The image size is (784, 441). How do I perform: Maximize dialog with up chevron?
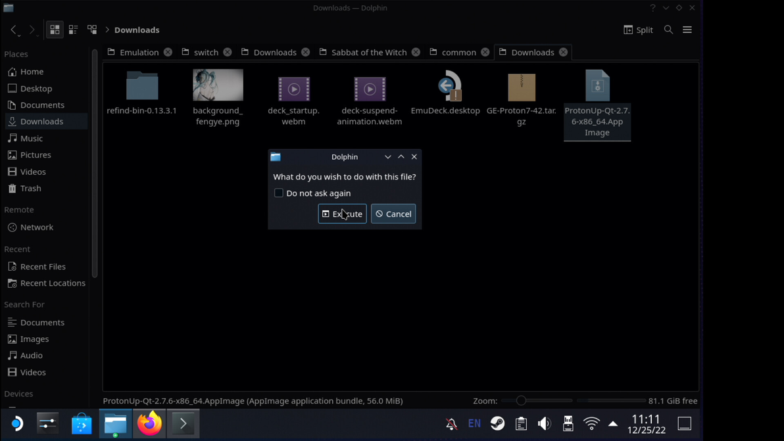coord(401,157)
